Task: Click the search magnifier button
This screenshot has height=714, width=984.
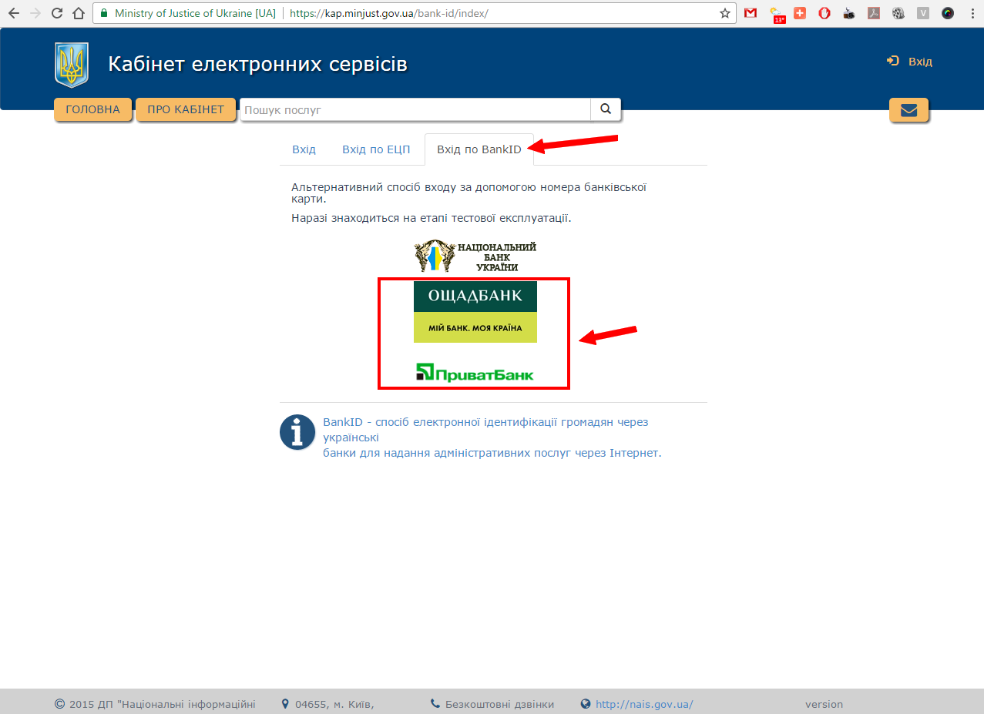Action: click(606, 109)
